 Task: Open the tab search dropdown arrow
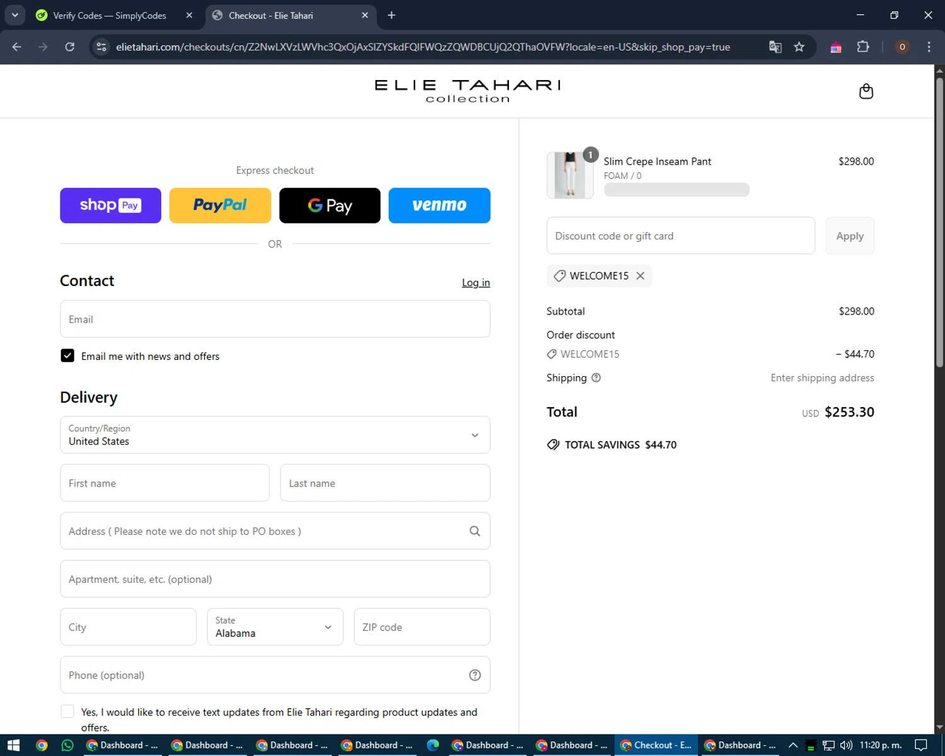point(14,15)
